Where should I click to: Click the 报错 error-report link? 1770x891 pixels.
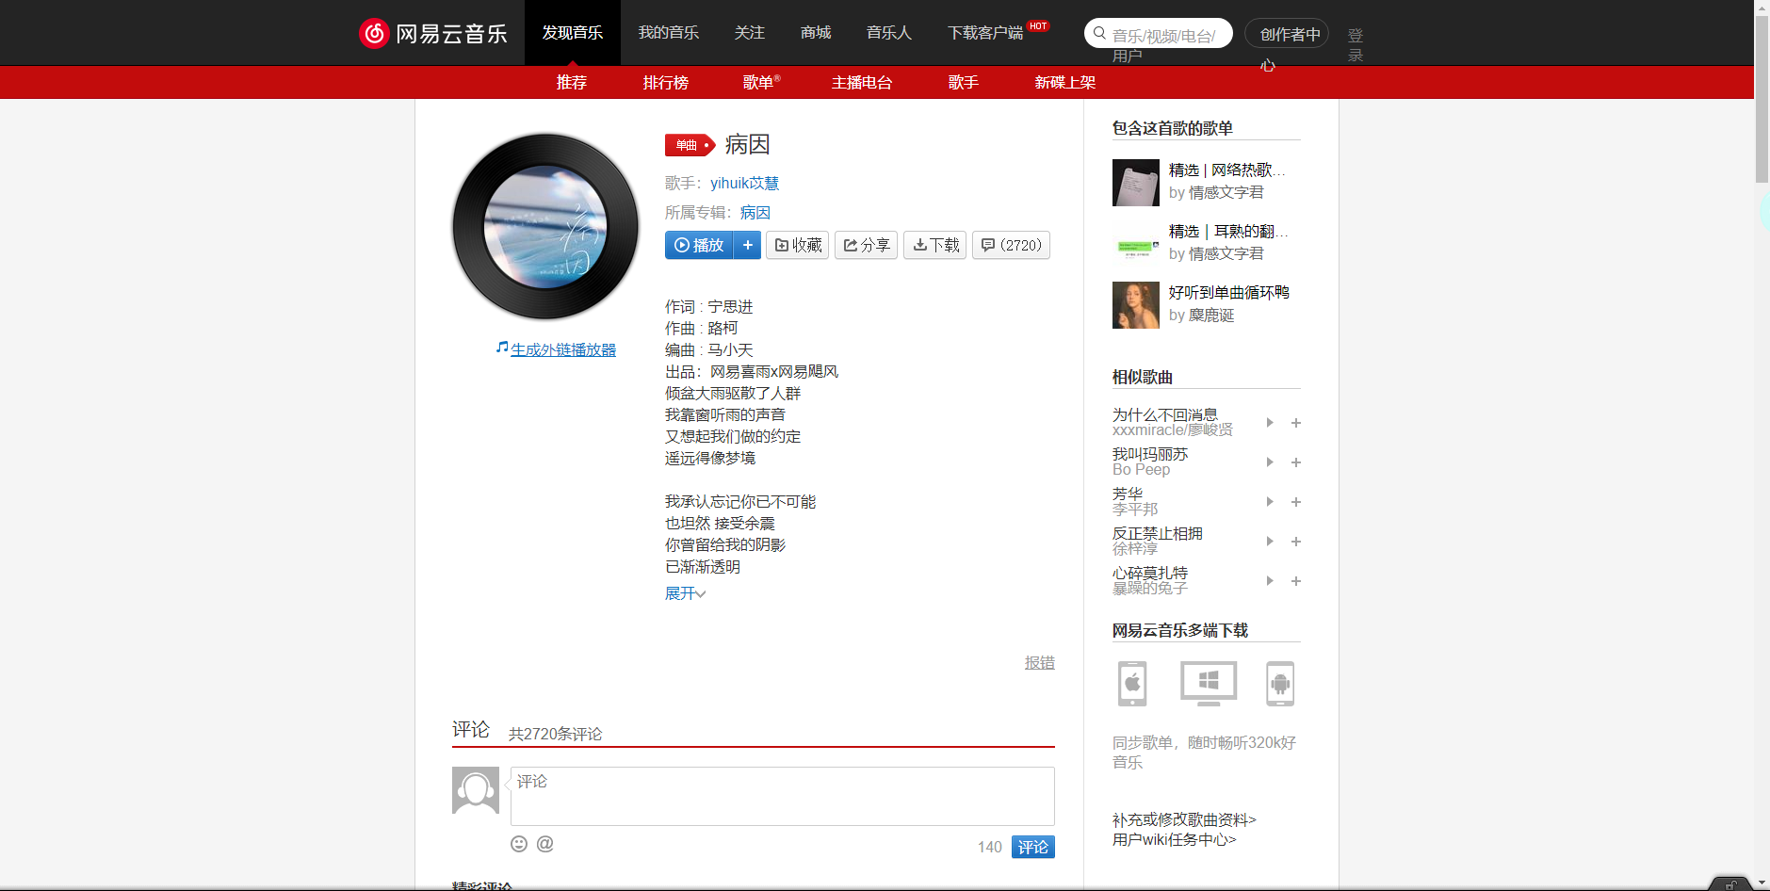pos(1039,662)
